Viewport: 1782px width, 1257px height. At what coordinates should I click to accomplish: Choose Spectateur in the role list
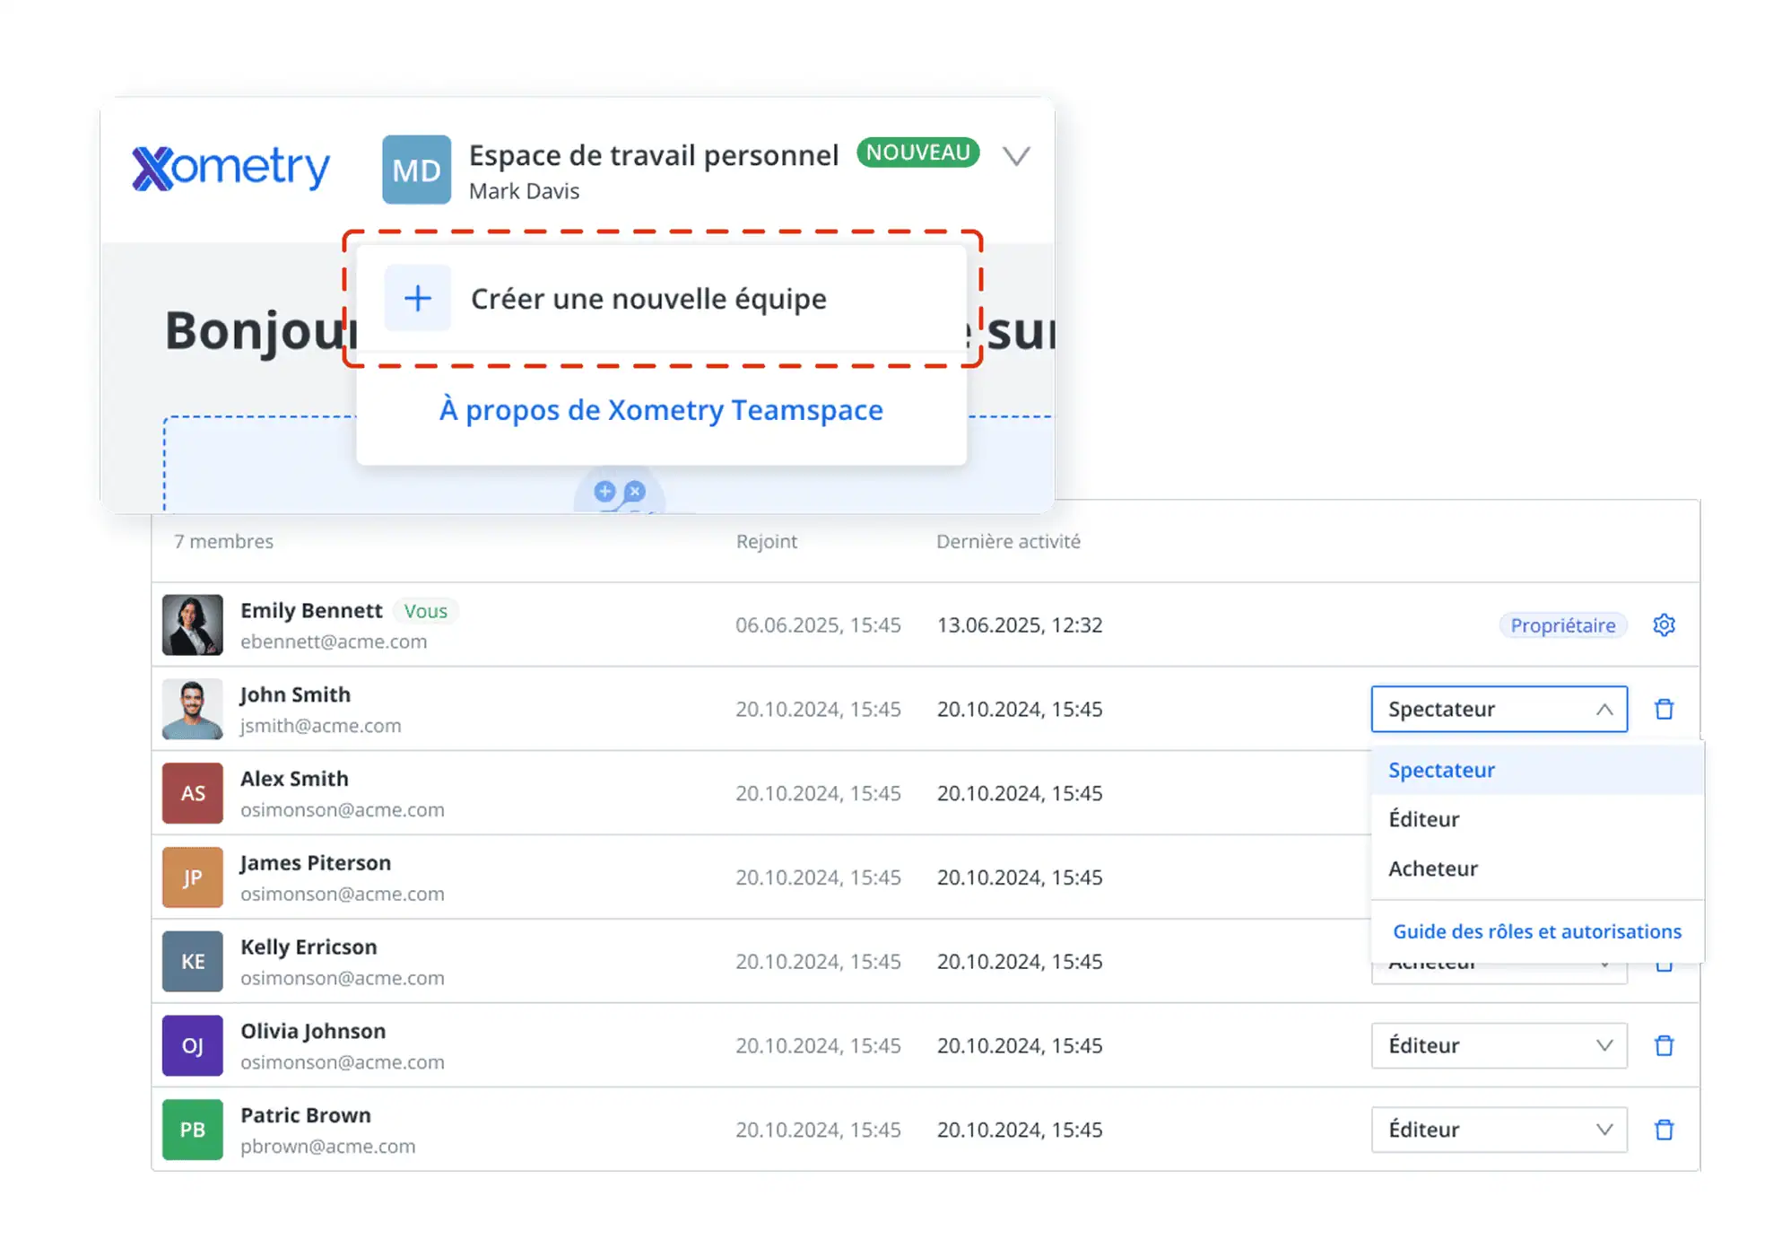tap(1537, 770)
